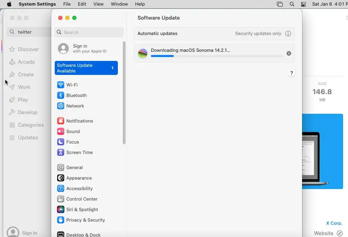
Task: Select Categories in App Store sidebar
Action: (26, 125)
